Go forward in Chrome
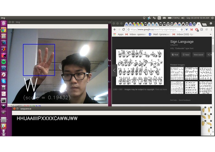 click(119, 30)
